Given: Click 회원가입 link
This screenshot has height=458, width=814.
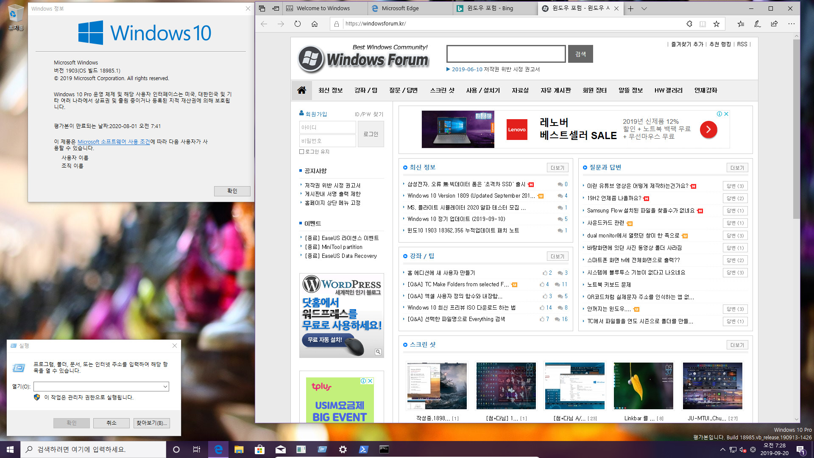Looking at the screenshot, I should (x=316, y=114).
